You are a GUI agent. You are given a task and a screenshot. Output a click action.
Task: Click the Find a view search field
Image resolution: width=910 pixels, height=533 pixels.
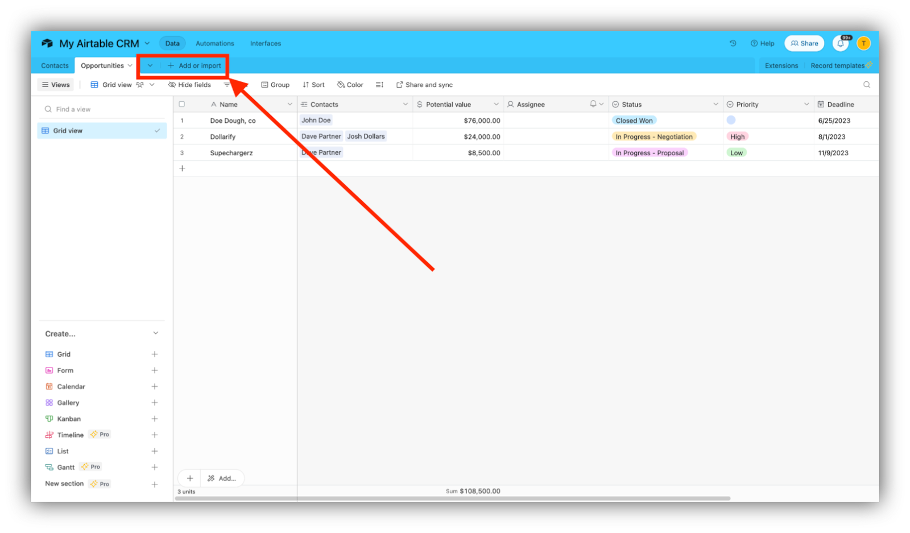pyautogui.click(x=102, y=109)
